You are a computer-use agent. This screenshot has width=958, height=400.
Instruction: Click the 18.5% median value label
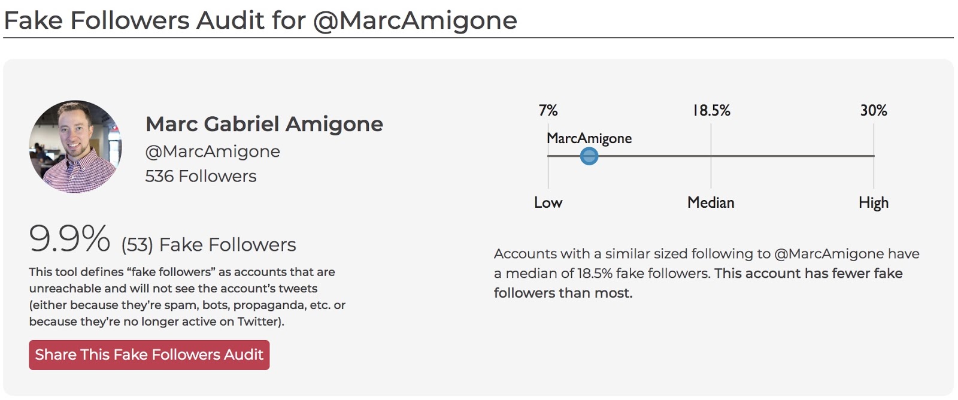(x=711, y=110)
